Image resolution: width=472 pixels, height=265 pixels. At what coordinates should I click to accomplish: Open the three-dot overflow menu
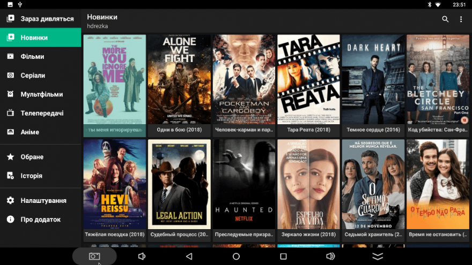(x=461, y=19)
